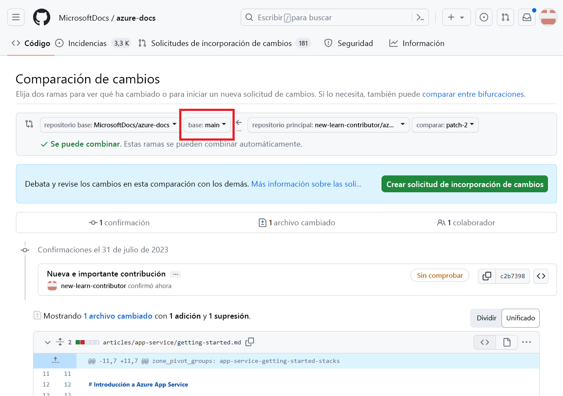The height and width of the screenshot is (396, 563).
Task: Browse repository at commit c2b7398 icon
Action: [x=541, y=276]
